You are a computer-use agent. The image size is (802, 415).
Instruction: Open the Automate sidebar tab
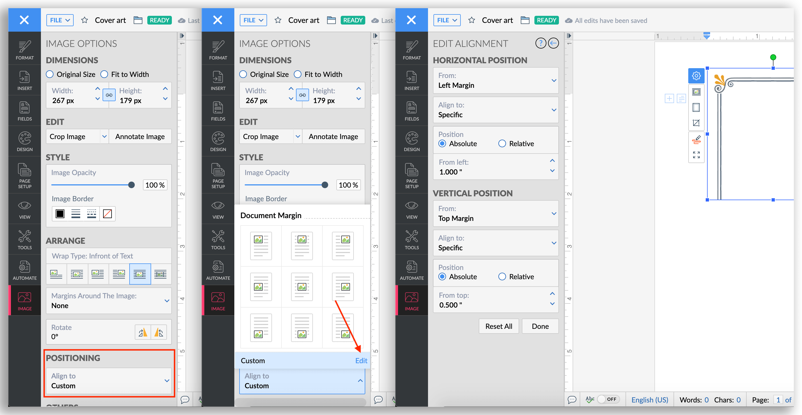tap(25, 270)
